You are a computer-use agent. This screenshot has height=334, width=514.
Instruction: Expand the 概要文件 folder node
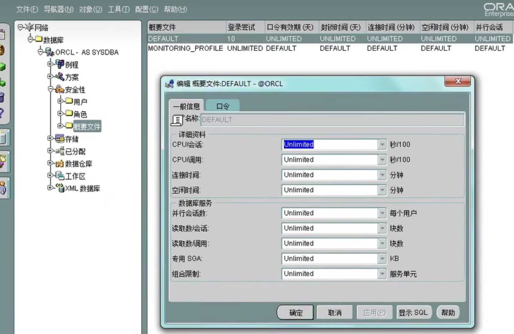(60, 125)
